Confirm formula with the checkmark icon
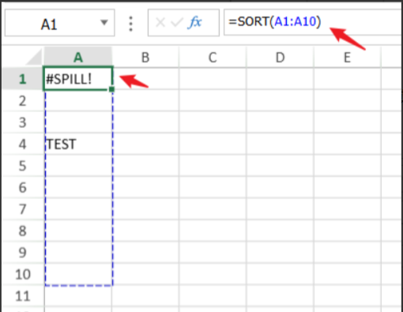 (177, 22)
